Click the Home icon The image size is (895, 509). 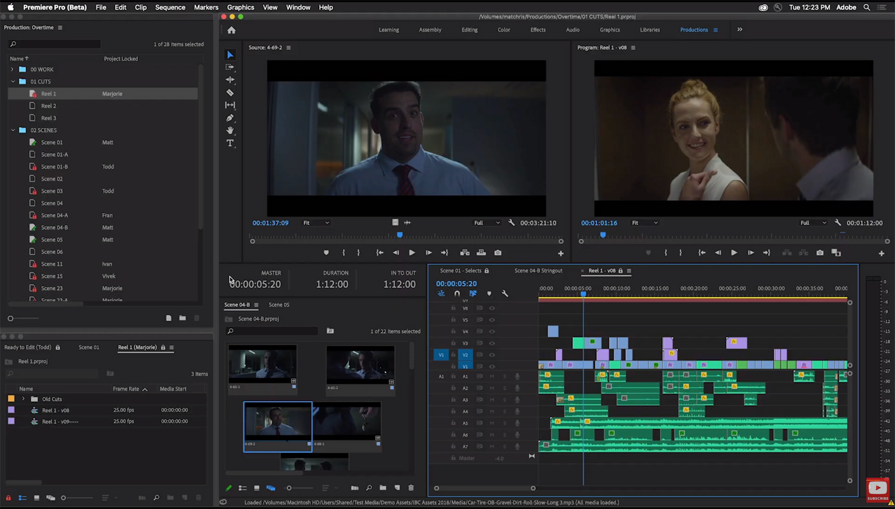pyautogui.click(x=232, y=30)
